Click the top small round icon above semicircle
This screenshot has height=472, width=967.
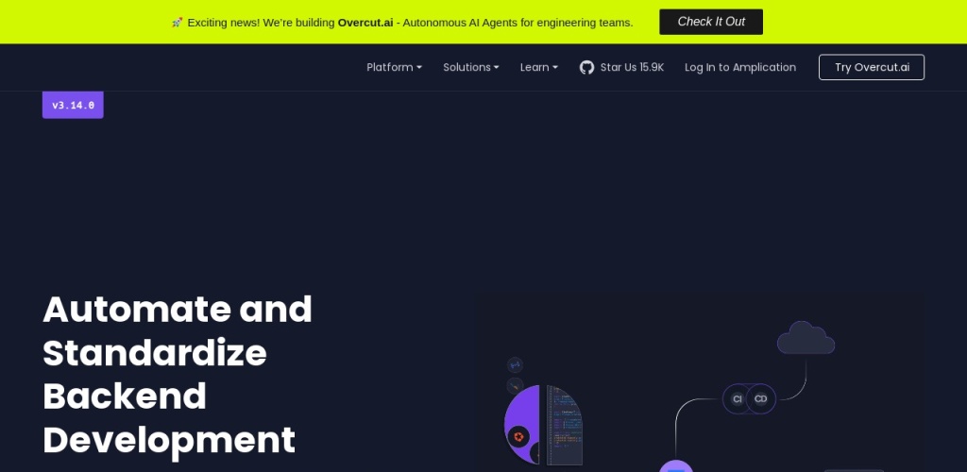(515, 364)
